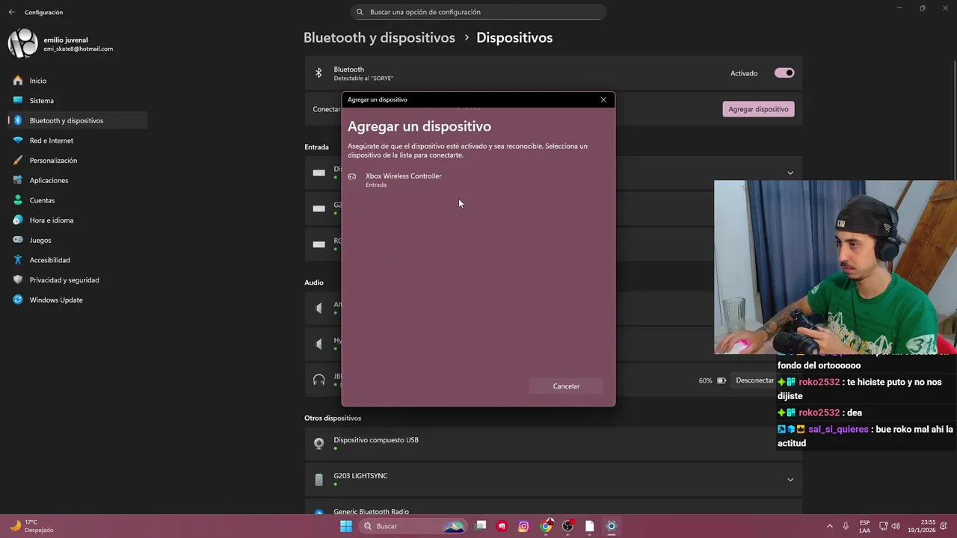Go to Cuentas settings
Viewport: 957px width, 538px height.
pyautogui.click(x=78, y=200)
